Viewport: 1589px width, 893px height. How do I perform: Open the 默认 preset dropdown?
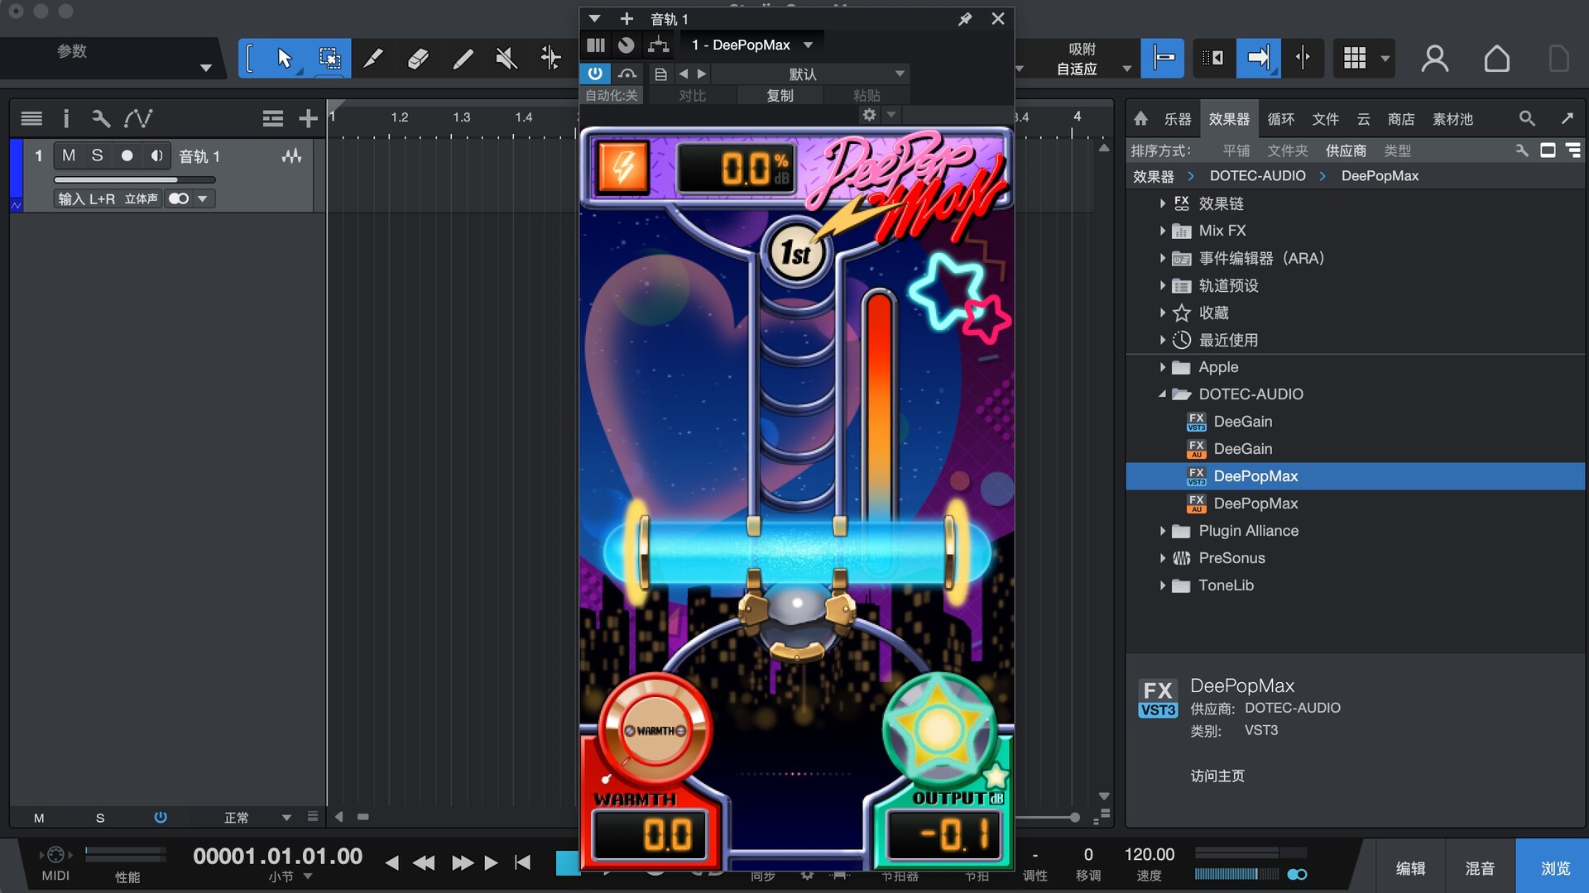(810, 74)
